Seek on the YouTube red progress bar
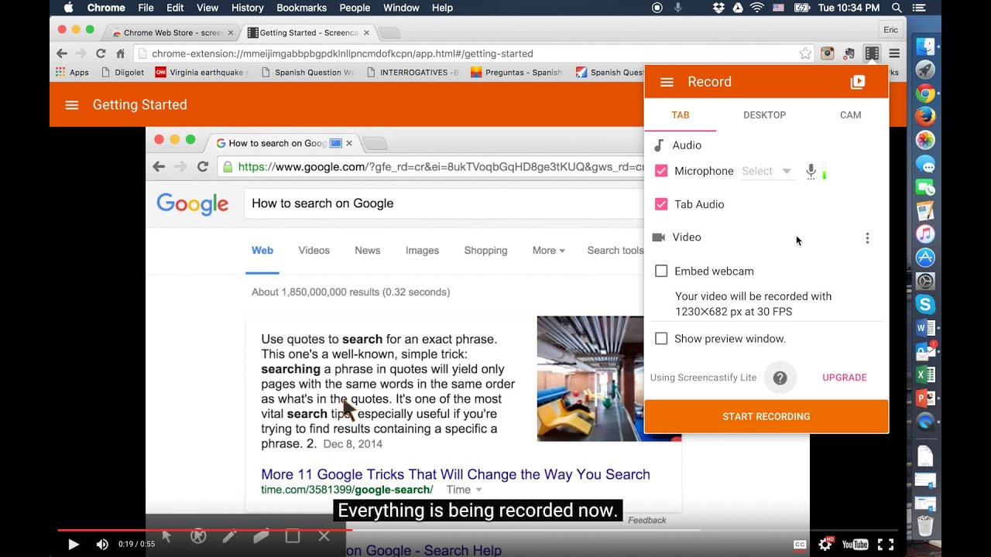The width and height of the screenshot is (991, 557). point(205,530)
